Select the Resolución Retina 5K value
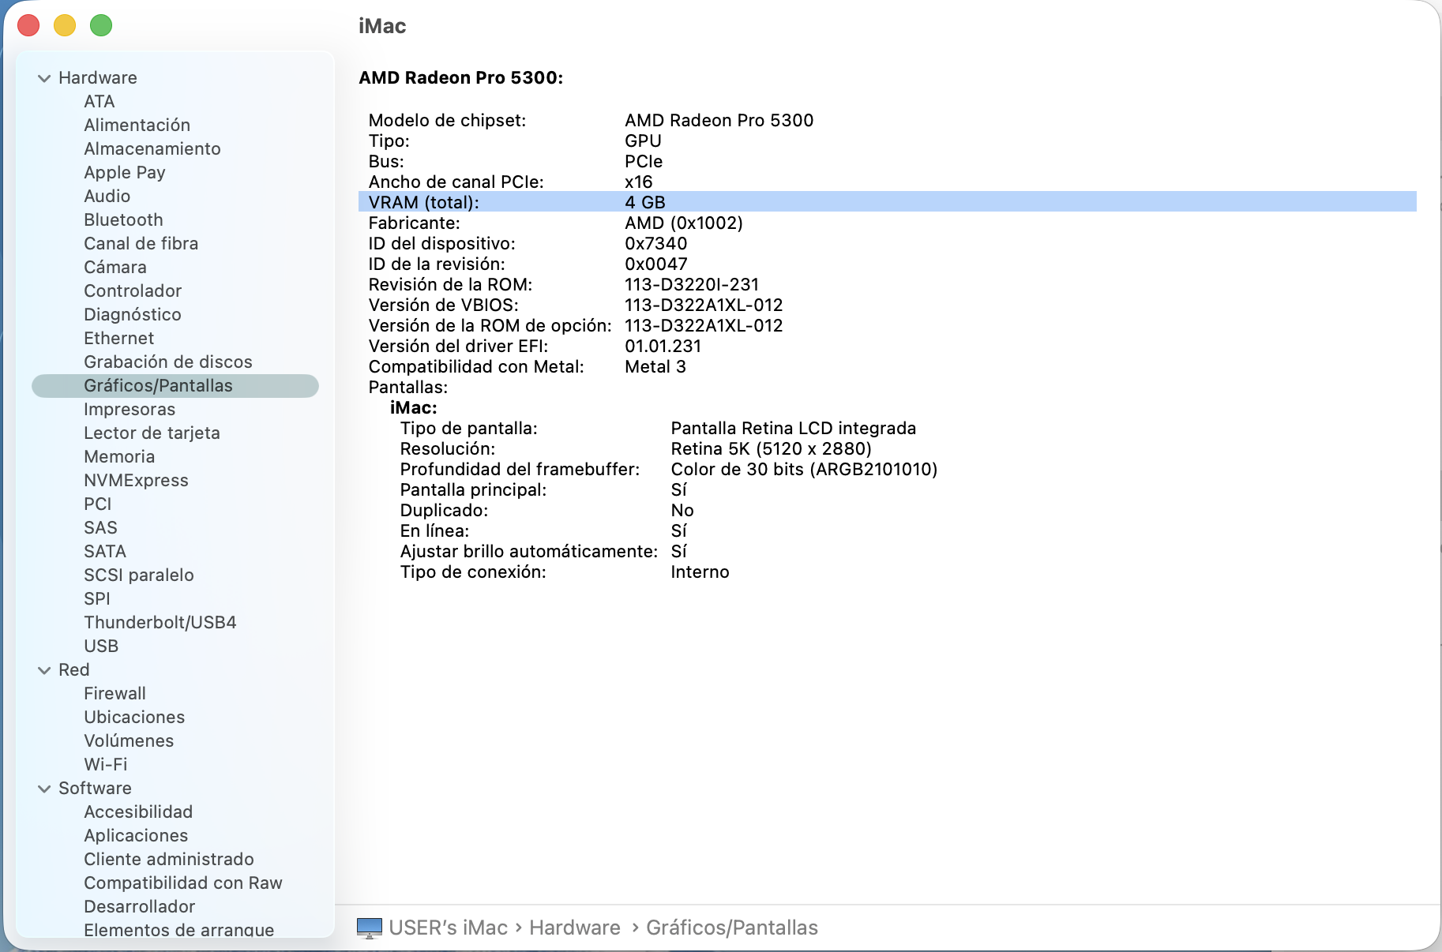 tap(772, 448)
